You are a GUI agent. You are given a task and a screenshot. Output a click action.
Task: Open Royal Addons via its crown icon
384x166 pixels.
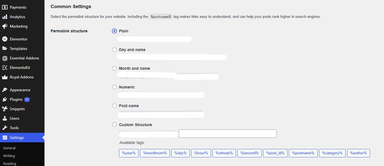coord(4,77)
